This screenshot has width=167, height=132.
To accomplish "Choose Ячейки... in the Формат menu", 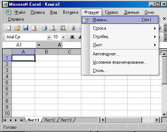I will point(120,20).
